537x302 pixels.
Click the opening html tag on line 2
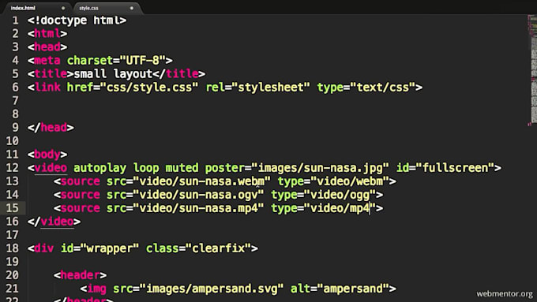pyautogui.click(x=47, y=34)
